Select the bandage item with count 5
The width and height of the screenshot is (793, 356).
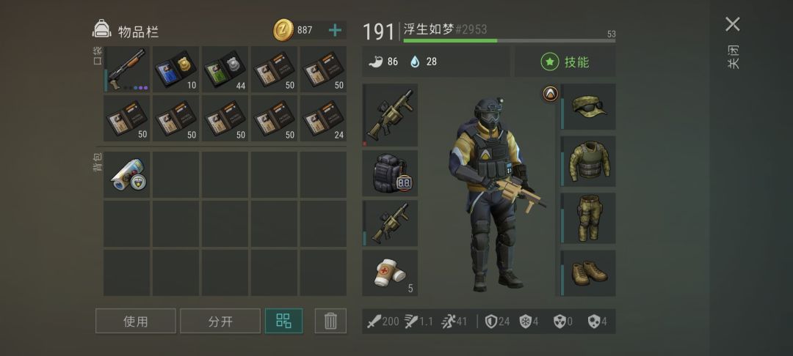coord(390,272)
